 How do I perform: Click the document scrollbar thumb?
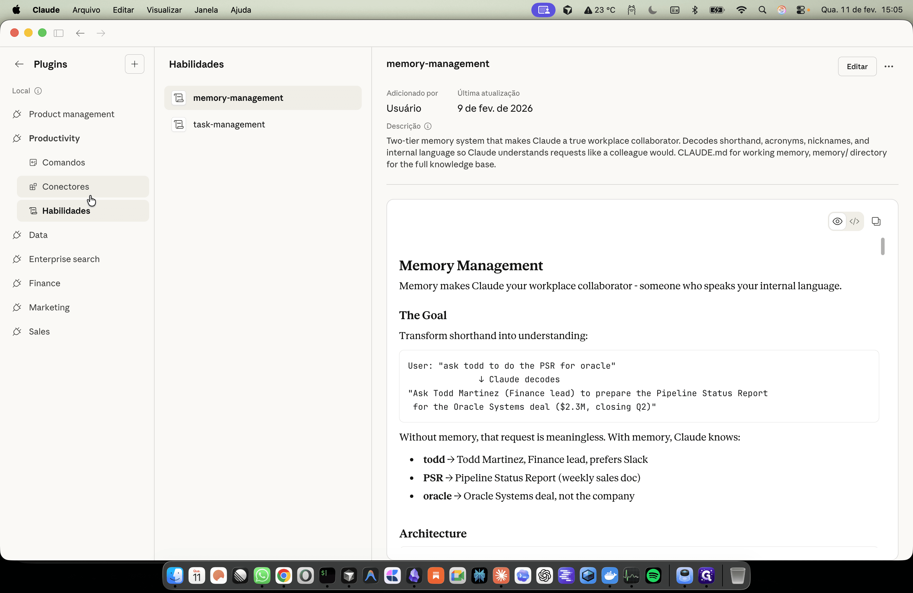[x=883, y=246]
